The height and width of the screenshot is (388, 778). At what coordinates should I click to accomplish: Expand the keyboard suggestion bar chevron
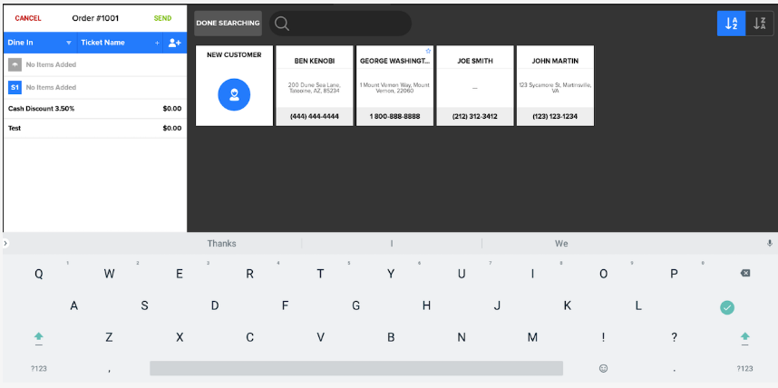pos(5,243)
